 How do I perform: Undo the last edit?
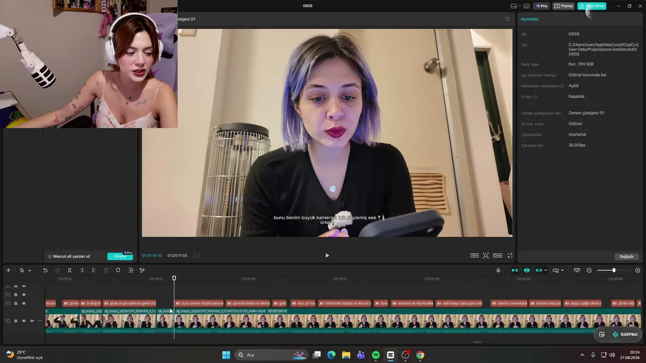tap(45, 270)
